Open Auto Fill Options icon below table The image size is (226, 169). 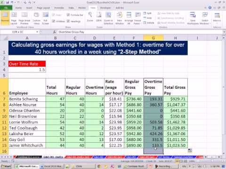coord(190,151)
